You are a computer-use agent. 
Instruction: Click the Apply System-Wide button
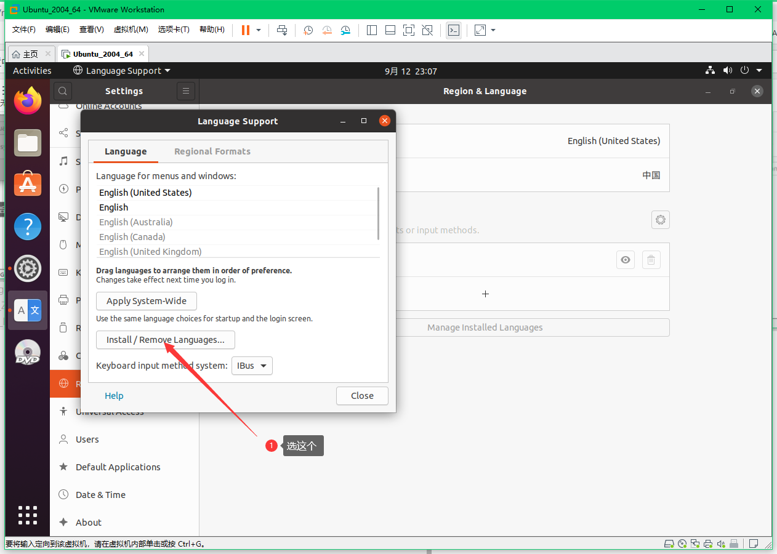click(147, 301)
